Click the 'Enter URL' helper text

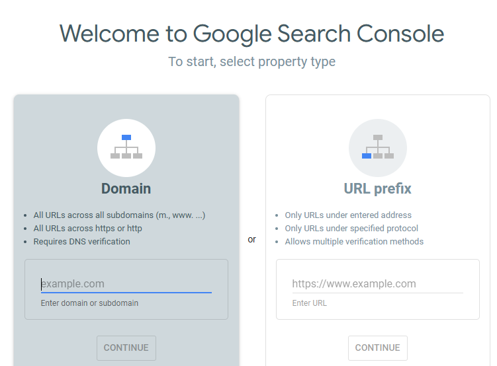(310, 303)
